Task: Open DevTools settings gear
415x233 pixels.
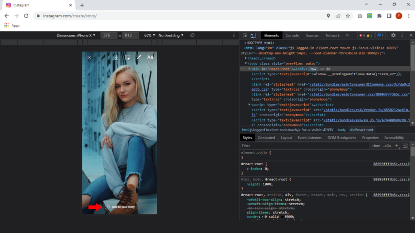Action: [393, 36]
